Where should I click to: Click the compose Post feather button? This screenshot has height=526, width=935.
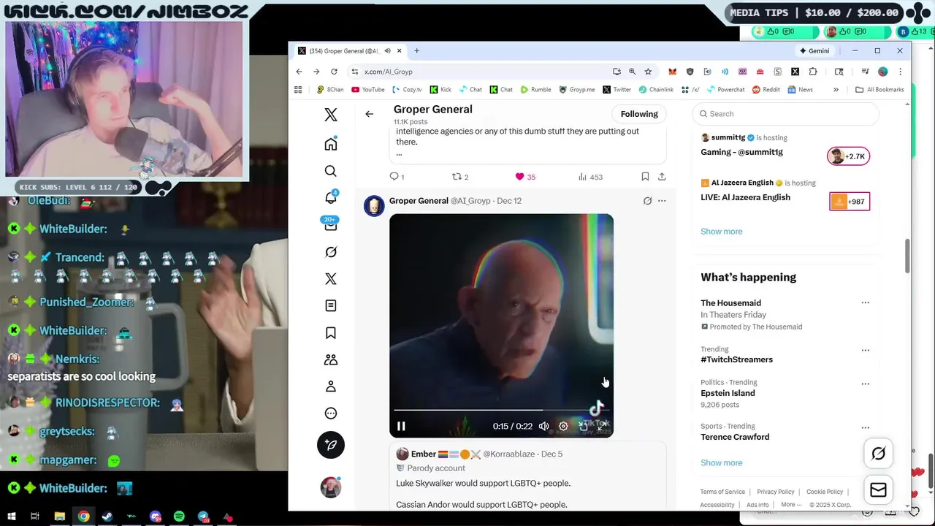click(x=331, y=445)
